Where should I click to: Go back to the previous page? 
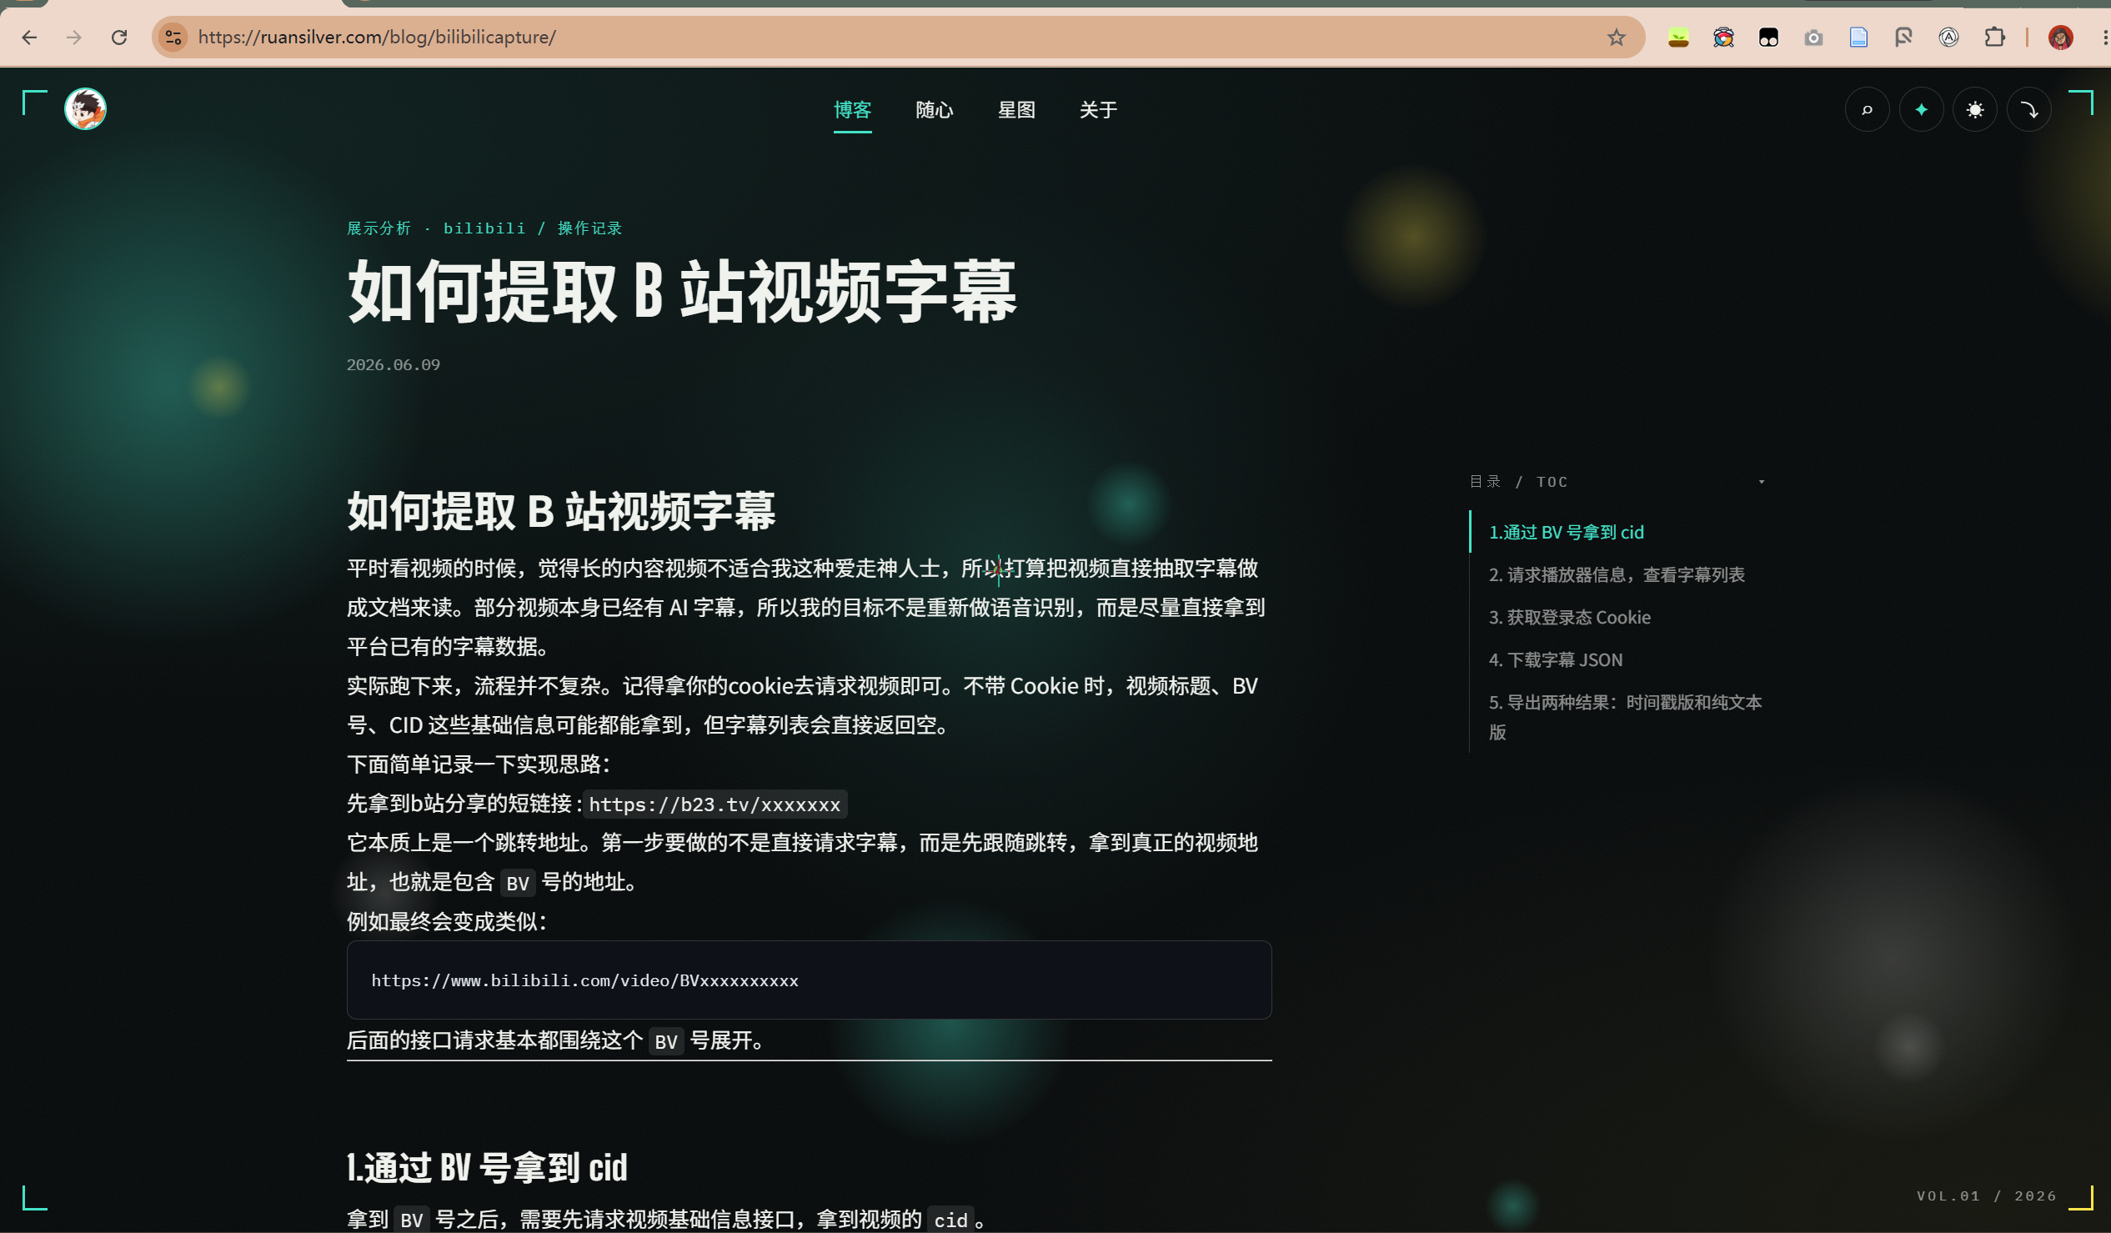29,37
